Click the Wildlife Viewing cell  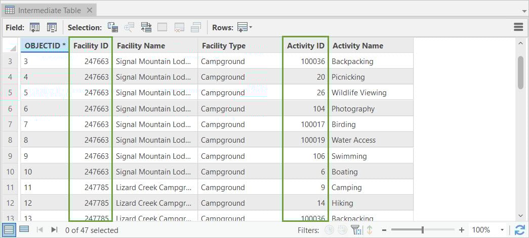(371, 92)
